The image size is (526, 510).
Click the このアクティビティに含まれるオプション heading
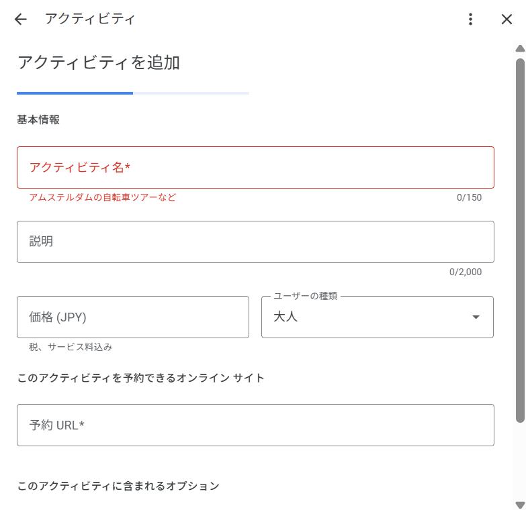click(x=118, y=486)
